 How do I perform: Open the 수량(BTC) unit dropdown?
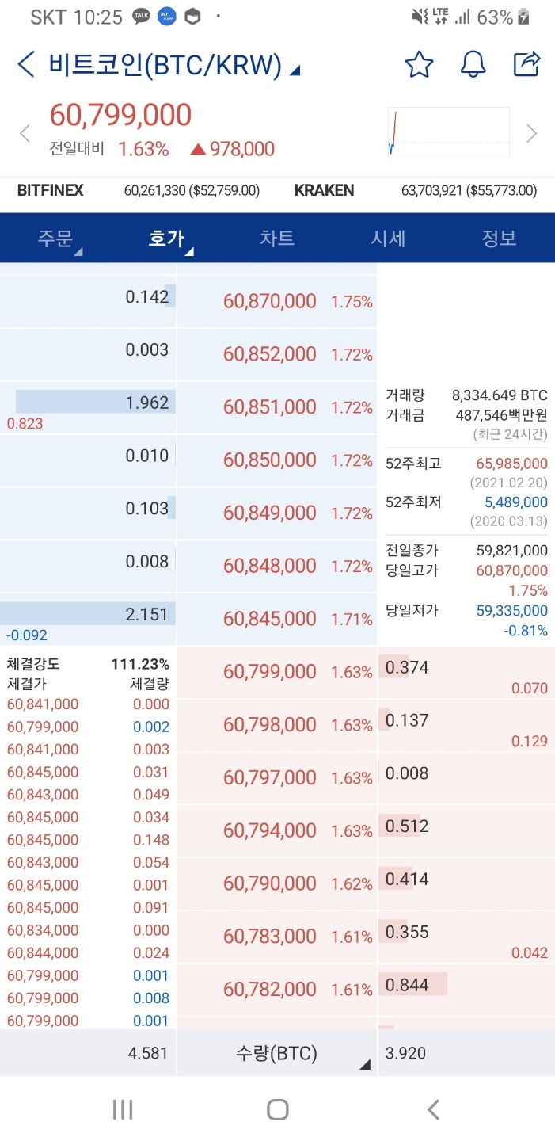[x=276, y=1053]
